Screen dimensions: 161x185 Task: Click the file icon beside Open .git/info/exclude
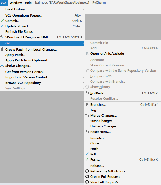(87, 54)
